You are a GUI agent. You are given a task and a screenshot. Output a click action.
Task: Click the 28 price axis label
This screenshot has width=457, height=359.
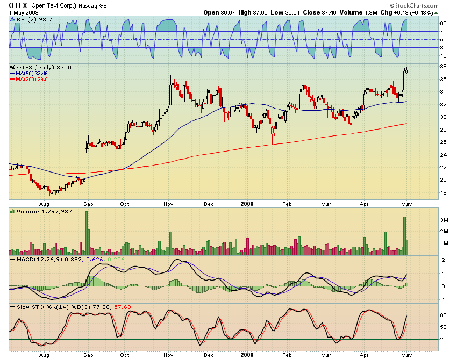pyautogui.click(x=444, y=130)
